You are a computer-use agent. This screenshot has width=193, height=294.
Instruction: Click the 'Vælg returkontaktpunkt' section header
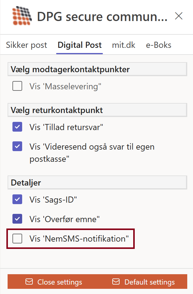point(57,110)
